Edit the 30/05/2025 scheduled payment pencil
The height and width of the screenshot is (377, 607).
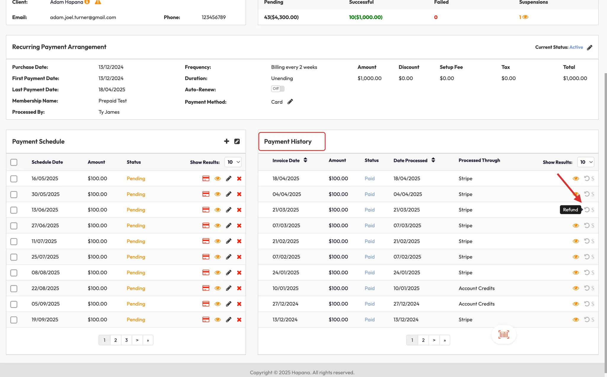[x=229, y=194]
